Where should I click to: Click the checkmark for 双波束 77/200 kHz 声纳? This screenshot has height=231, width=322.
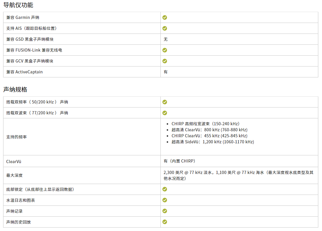pyautogui.click(x=165, y=113)
